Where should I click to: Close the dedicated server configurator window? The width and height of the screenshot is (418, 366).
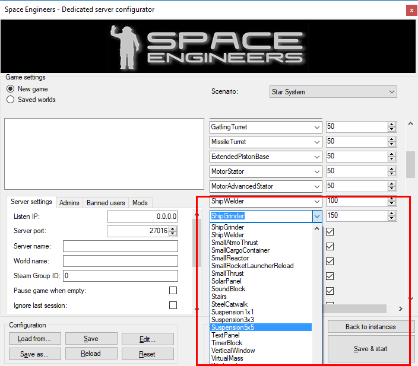(x=410, y=10)
